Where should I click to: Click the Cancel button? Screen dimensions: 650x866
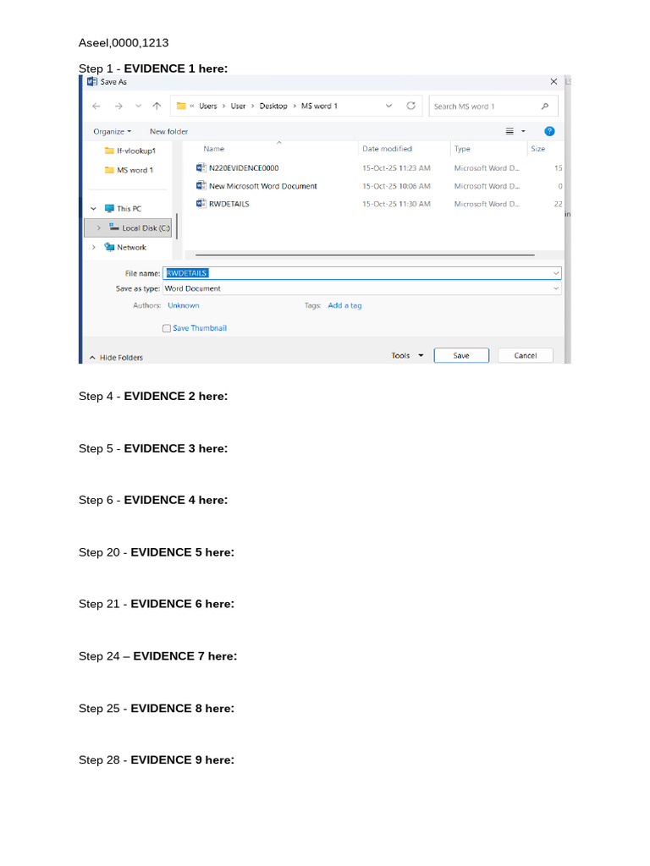click(526, 355)
